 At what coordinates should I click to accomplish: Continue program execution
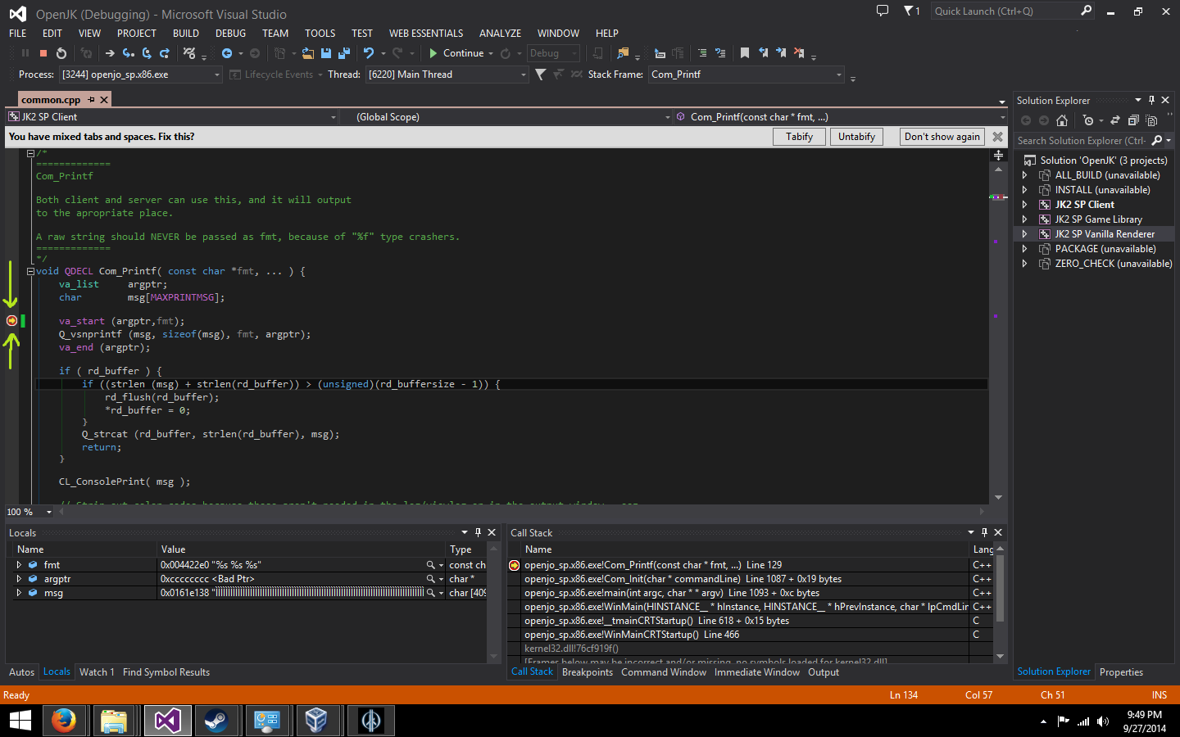457,53
